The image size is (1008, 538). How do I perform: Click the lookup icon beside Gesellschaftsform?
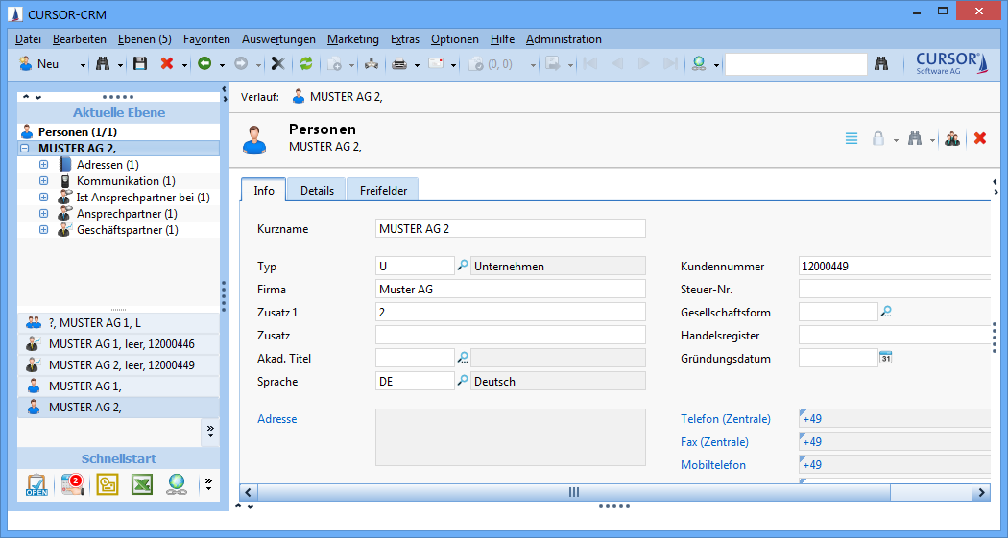[x=886, y=312]
